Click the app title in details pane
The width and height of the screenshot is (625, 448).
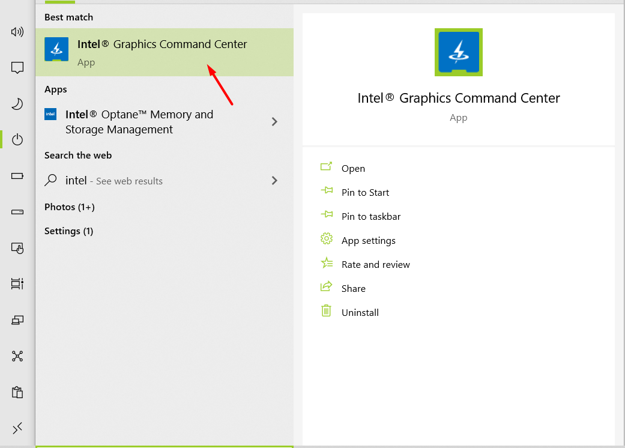[x=458, y=98]
